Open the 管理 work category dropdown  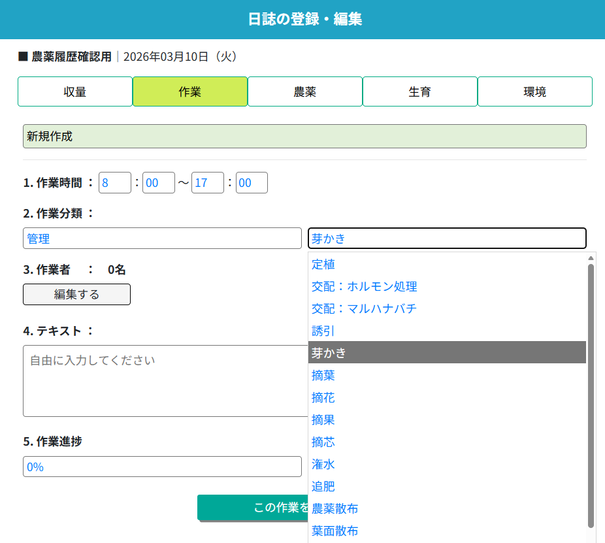pos(162,239)
